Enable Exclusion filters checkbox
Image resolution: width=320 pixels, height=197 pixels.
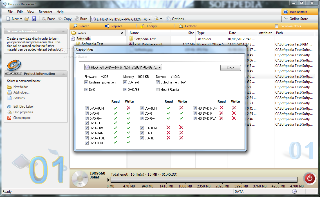point(277,26)
